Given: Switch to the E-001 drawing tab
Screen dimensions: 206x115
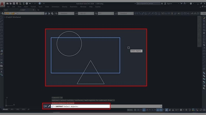Looking at the screenshot, I should coord(23,10).
